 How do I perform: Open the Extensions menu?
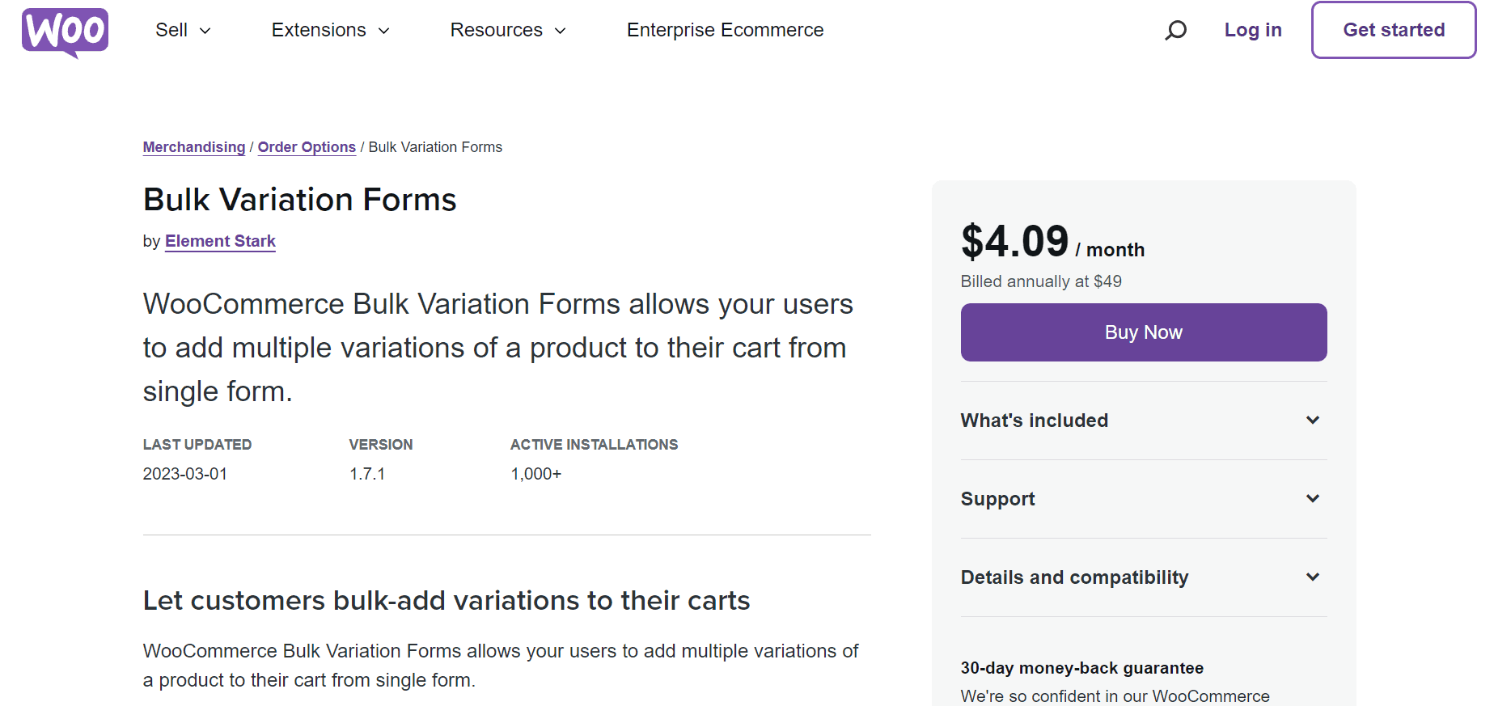pos(331,30)
